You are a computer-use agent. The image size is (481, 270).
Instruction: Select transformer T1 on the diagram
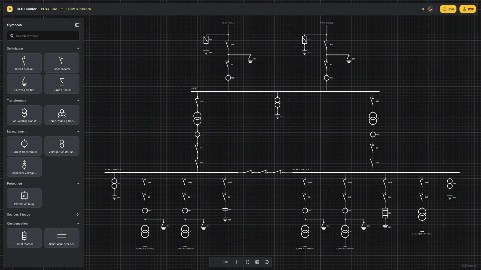(x=197, y=118)
